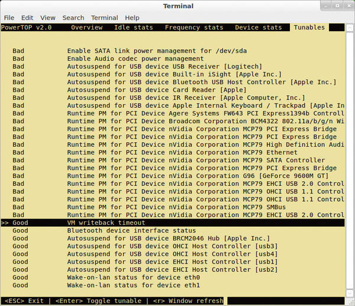Select Bluetooth USB Host Controller row

click(x=173, y=82)
